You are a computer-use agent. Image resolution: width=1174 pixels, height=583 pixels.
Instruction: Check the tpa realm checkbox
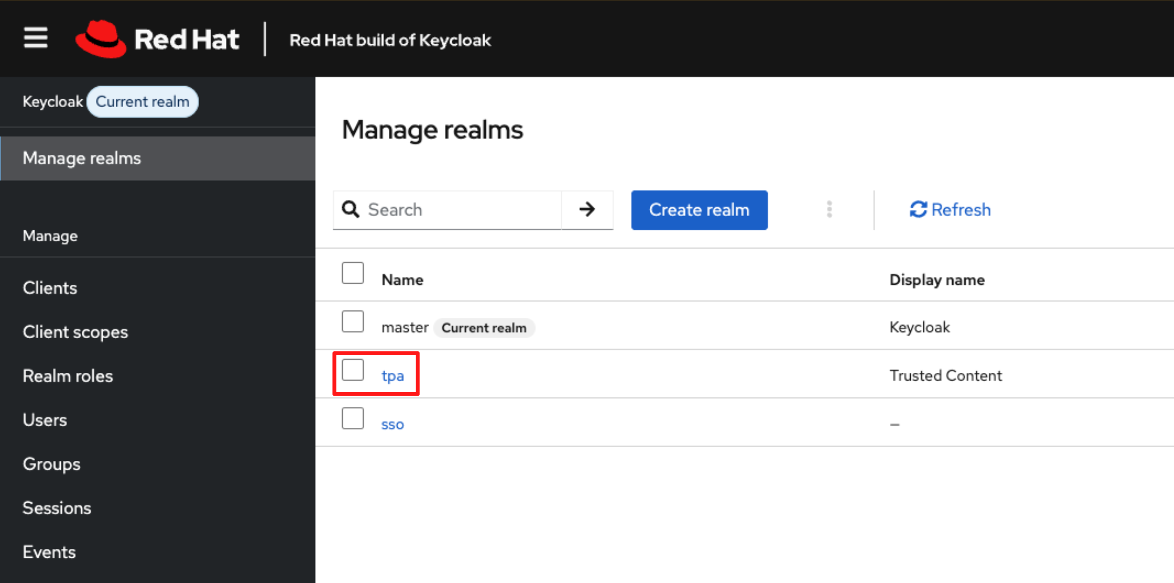click(352, 370)
